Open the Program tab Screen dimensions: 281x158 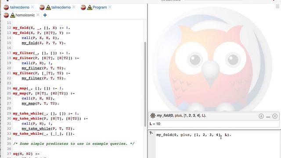100,7
